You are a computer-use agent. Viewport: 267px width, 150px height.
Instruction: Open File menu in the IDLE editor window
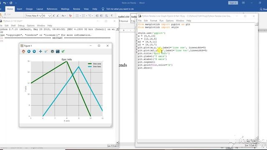(x=140, y=20)
